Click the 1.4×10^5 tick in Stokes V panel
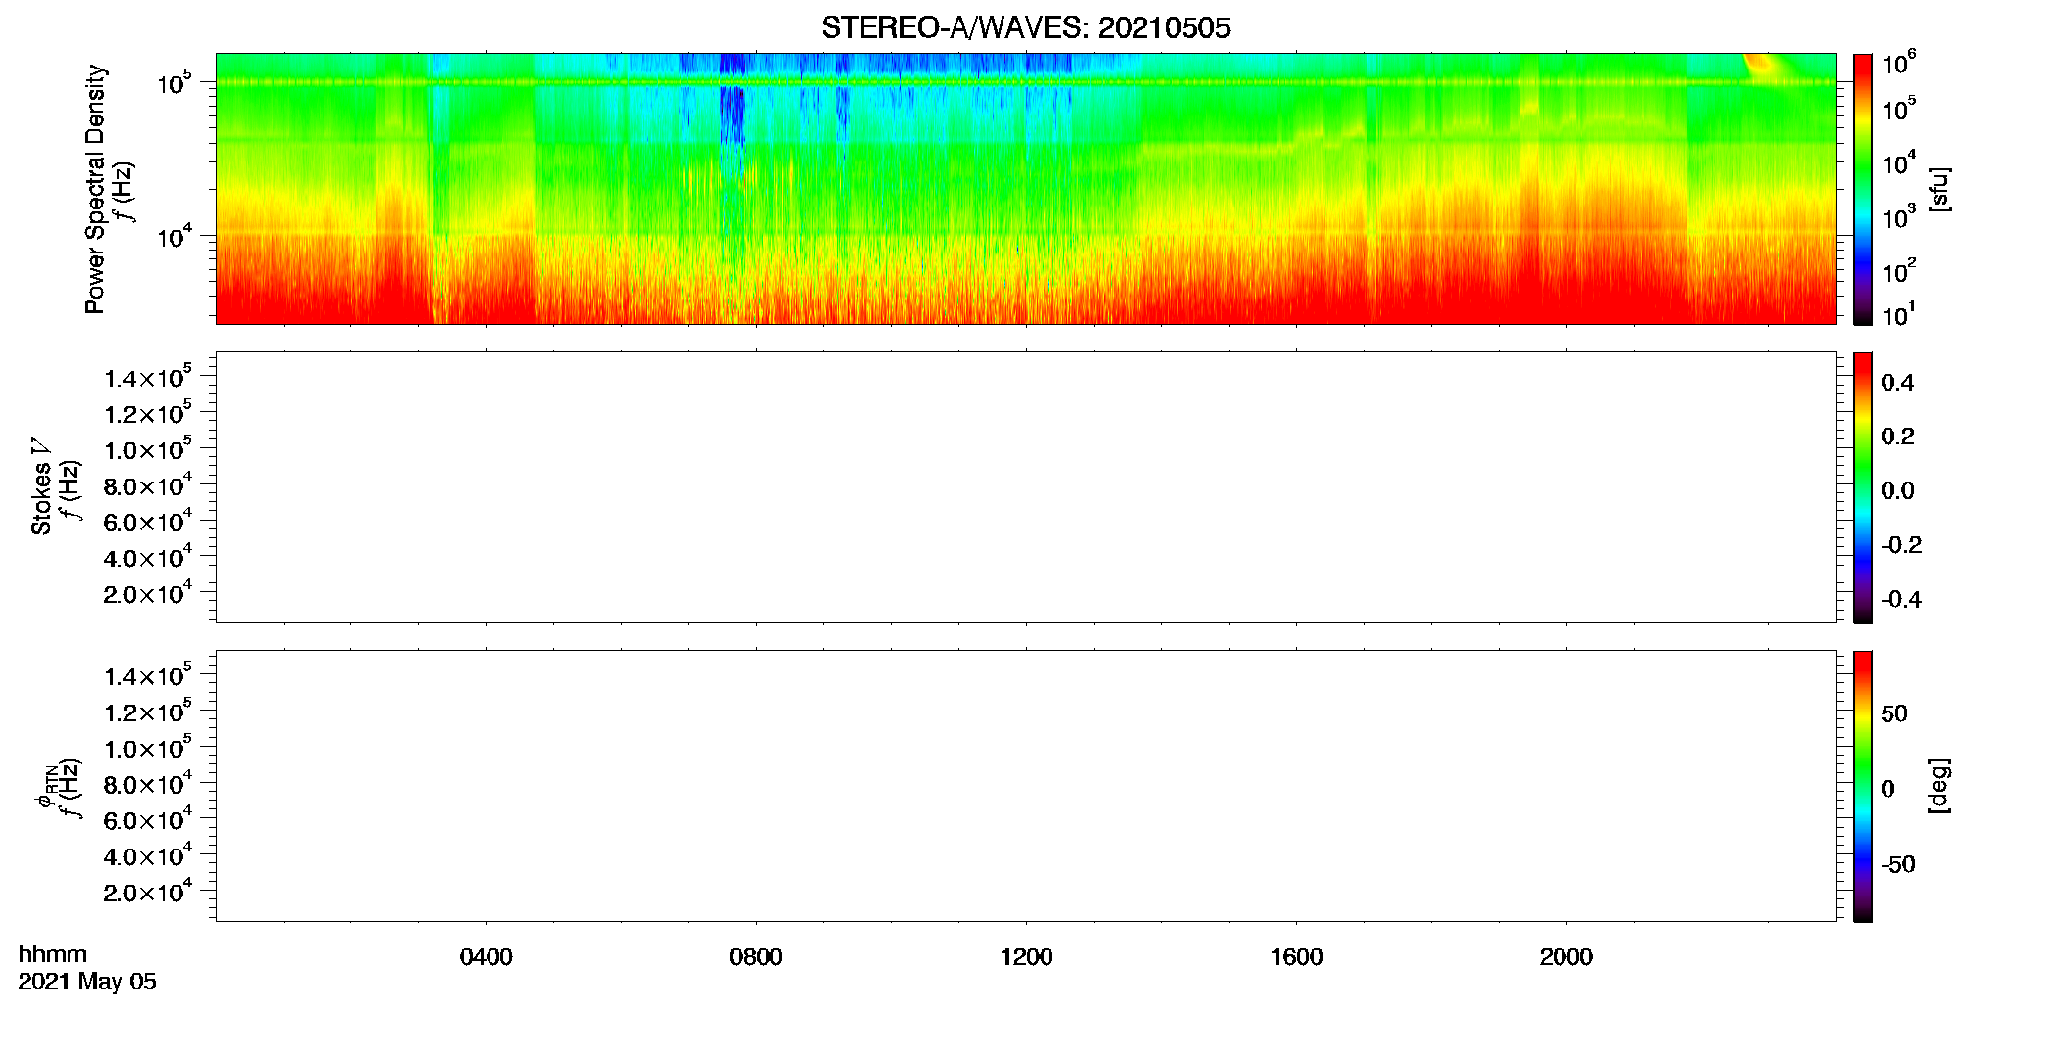This screenshot has width=2052, height=1057. point(148,377)
